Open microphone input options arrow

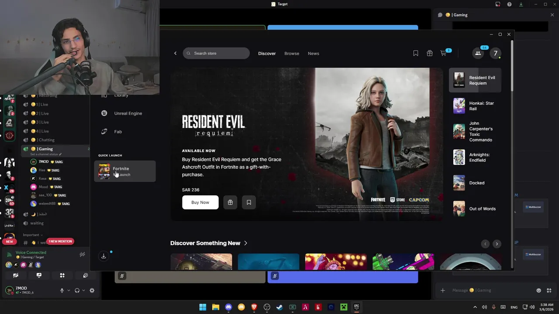point(69,290)
